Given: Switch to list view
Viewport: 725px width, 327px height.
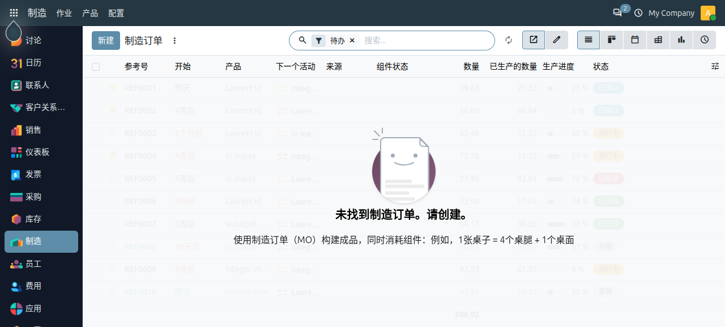Looking at the screenshot, I should pos(588,40).
